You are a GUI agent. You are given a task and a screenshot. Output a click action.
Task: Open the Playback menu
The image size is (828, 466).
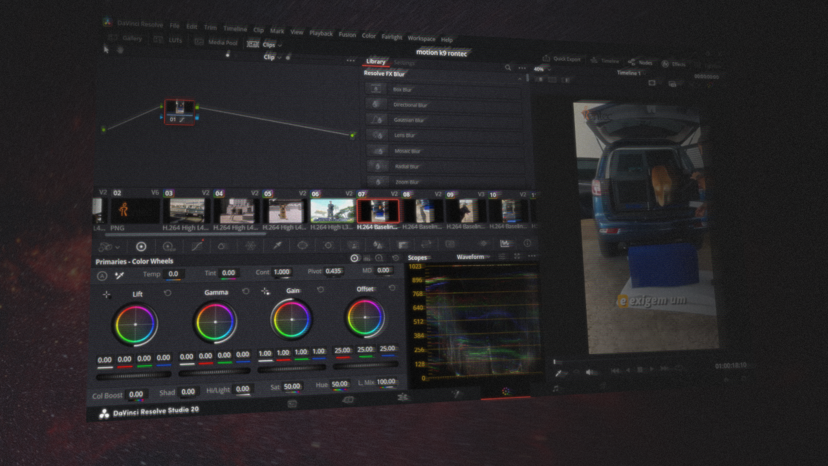point(321,33)
